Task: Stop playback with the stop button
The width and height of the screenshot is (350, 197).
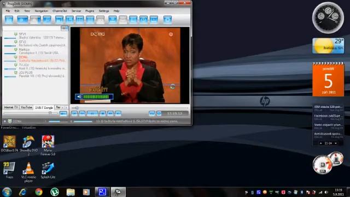Action: click(x=102, y=114)
